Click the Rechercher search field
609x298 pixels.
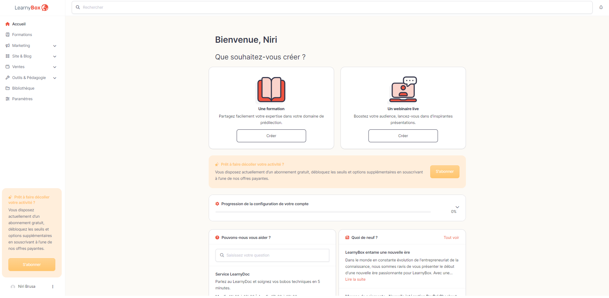[332, 7]
